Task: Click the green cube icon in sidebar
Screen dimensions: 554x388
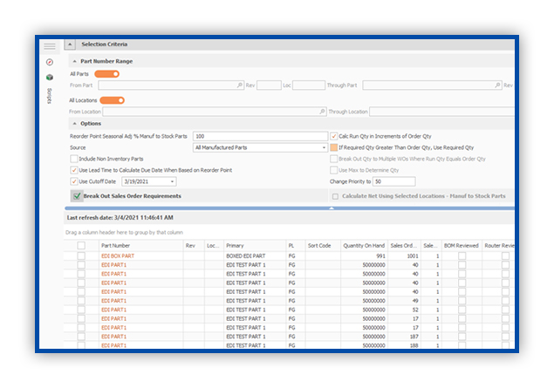Action: coord(50,78)
